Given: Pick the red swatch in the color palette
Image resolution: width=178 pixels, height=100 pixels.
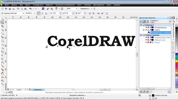Looking at the screenshot, I should pyautogui.click(x=177, y=64).
